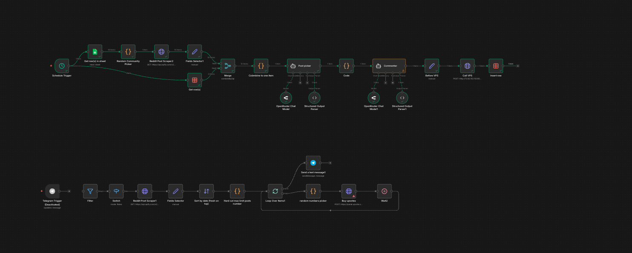
Task: Click the Sort by date (fresh on top) node
Action: tap(207, 191)
